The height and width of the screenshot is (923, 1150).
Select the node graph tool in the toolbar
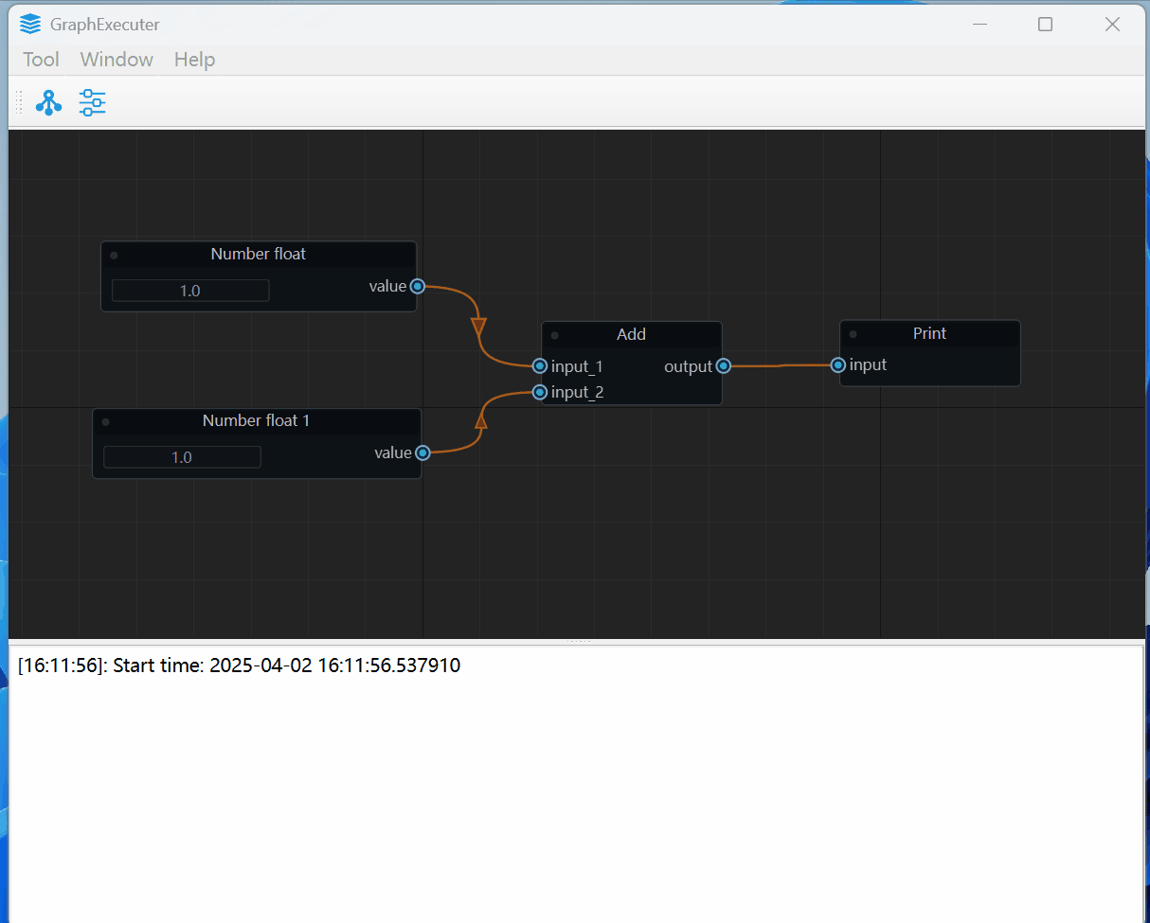(48, 102)
